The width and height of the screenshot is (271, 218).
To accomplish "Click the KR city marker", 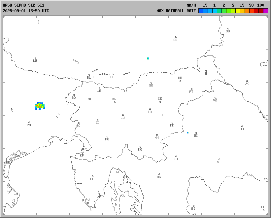I will (x=115, y=102).
